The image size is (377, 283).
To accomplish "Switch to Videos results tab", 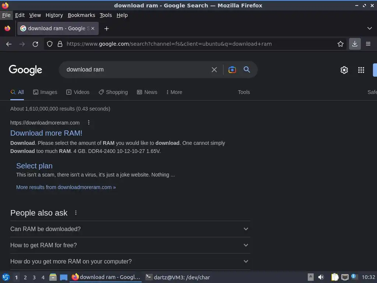I will 78,92.
